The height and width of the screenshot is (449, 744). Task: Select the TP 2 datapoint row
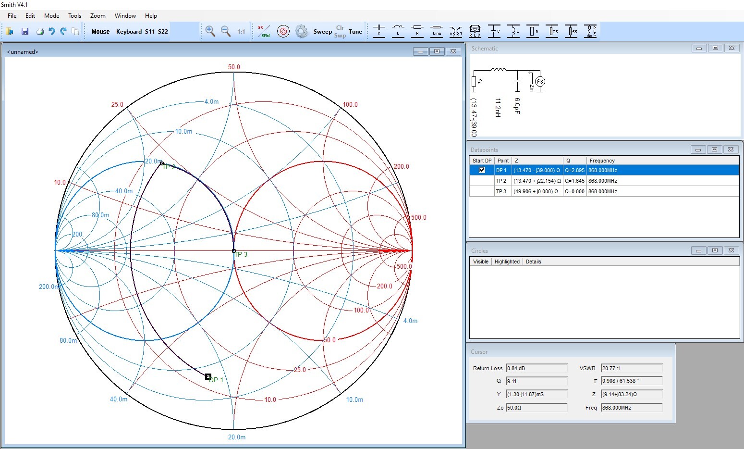pyautogui.click(x=604, y=181)
